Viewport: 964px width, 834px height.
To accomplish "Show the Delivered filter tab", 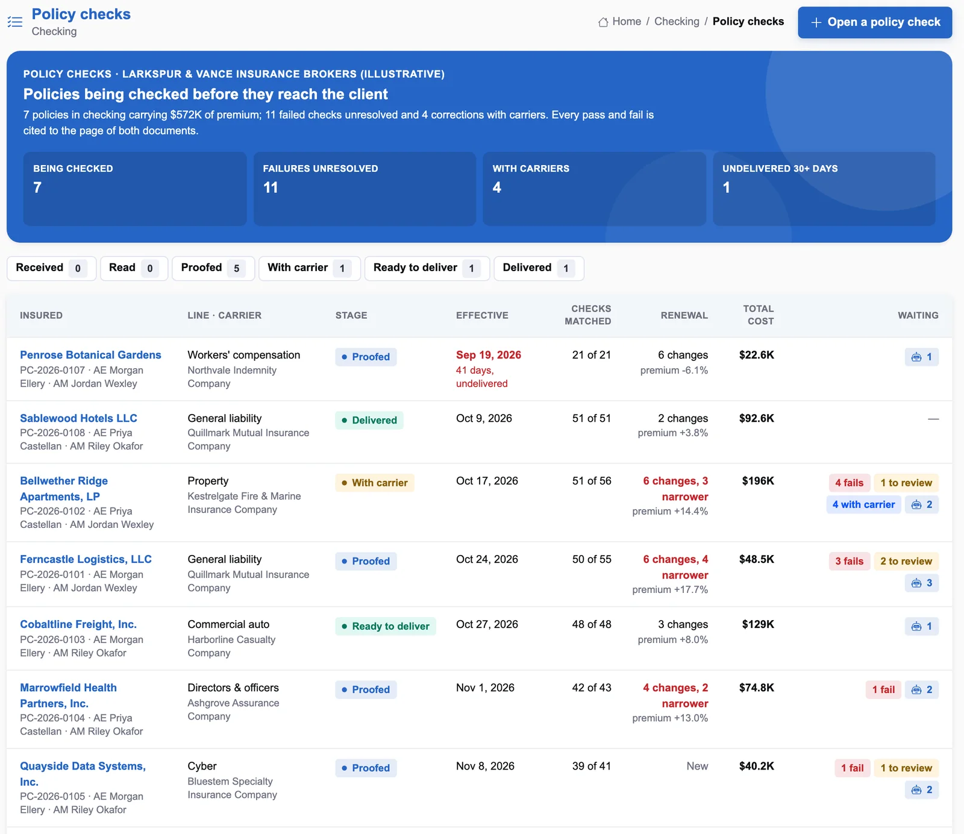I will [539, 268].
